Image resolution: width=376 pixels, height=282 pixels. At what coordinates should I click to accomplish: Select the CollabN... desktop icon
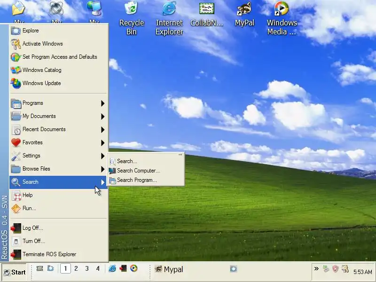click(x=207, y=14)
